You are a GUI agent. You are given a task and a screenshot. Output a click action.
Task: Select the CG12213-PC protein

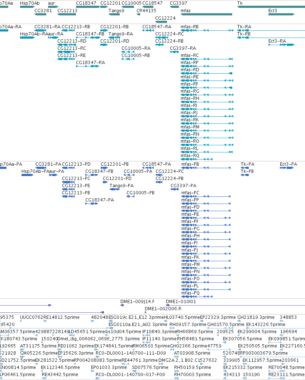coord(68,182)
